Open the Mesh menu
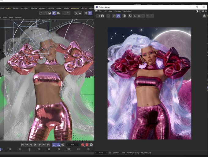The width and height of the screenshot is (208, 157). [x=9, y=8]
